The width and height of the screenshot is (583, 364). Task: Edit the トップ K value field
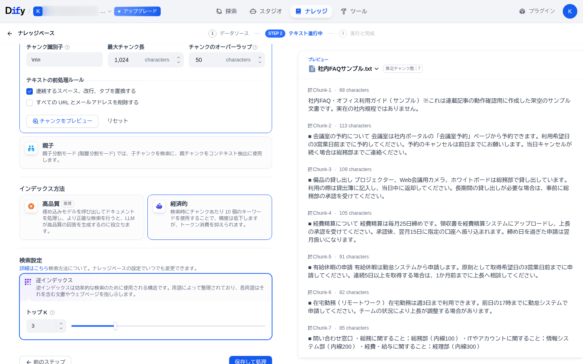pos(42,326)
